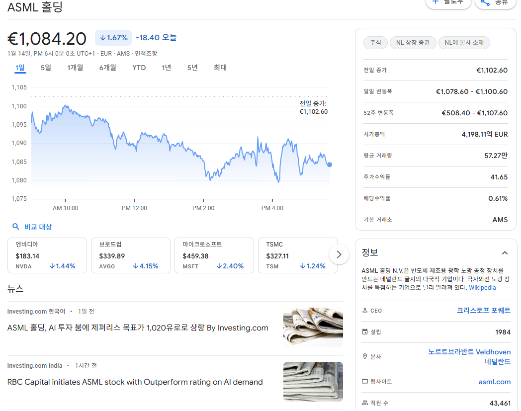Image resolution: width=521 pixels, height=411 pixels.
Task: Click the browser window icon next to 웹사이트
Action: 365,381
